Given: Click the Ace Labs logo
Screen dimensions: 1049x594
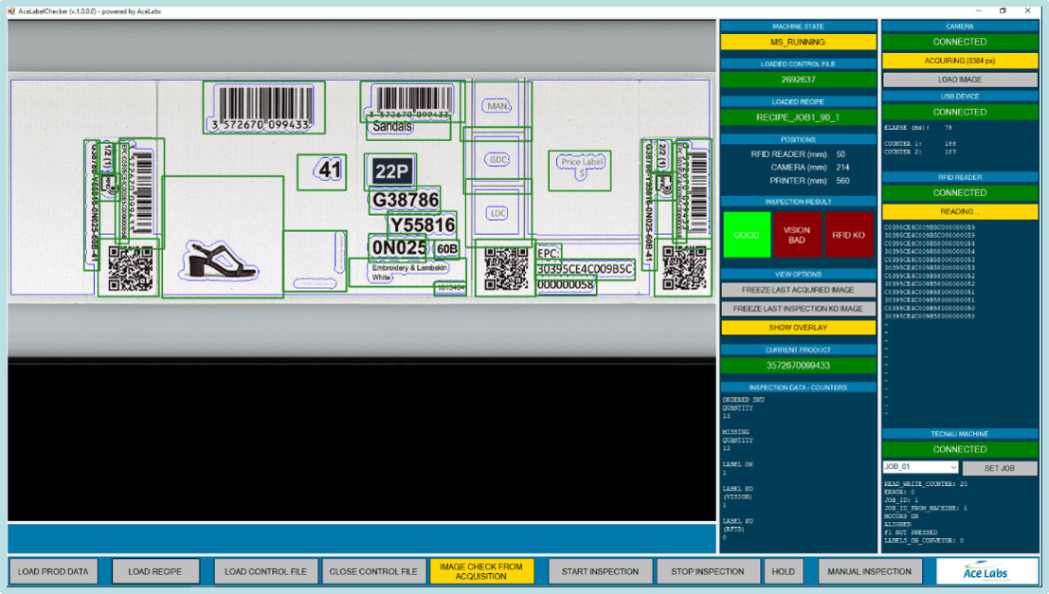Looking at the screenshot, I should click(x=986, y=571).
